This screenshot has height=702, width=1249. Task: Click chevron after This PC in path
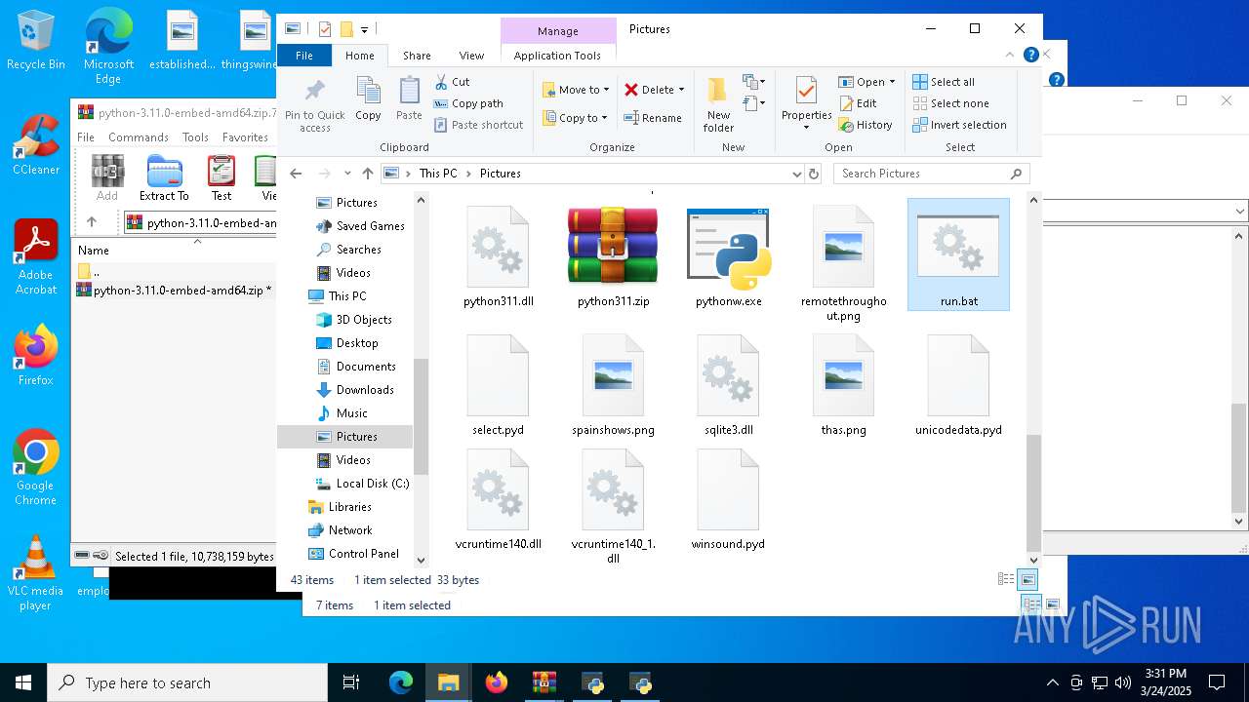pos(468,174)
